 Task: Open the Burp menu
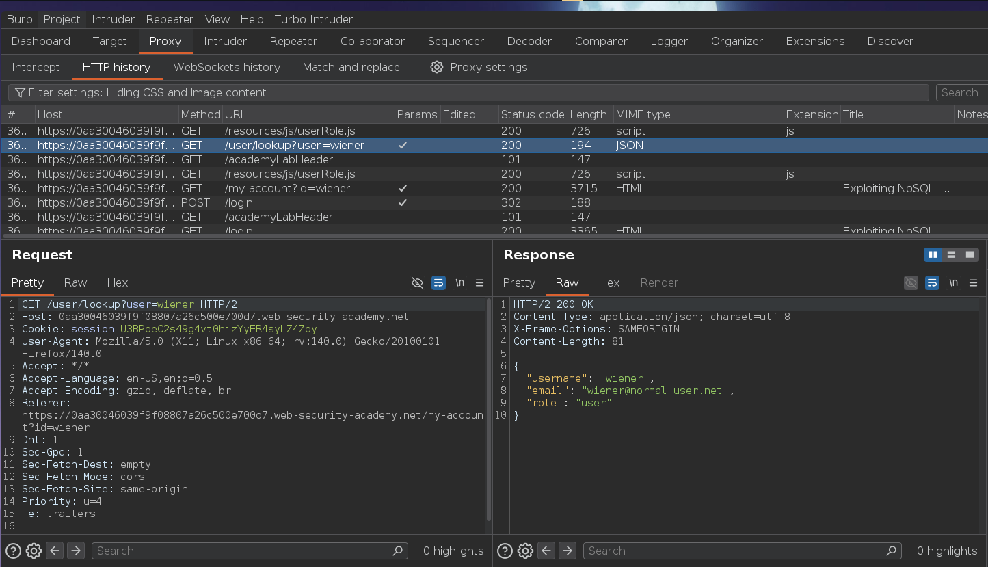pos(20,19)
